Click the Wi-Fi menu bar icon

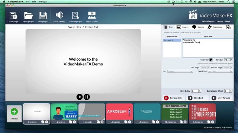tap(191, 1)
